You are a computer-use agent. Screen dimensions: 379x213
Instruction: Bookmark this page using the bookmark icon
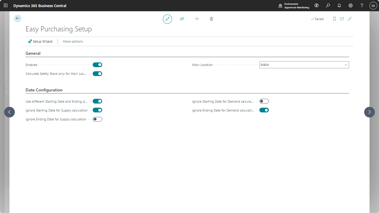pyautogui.click(x=334, y=19)
